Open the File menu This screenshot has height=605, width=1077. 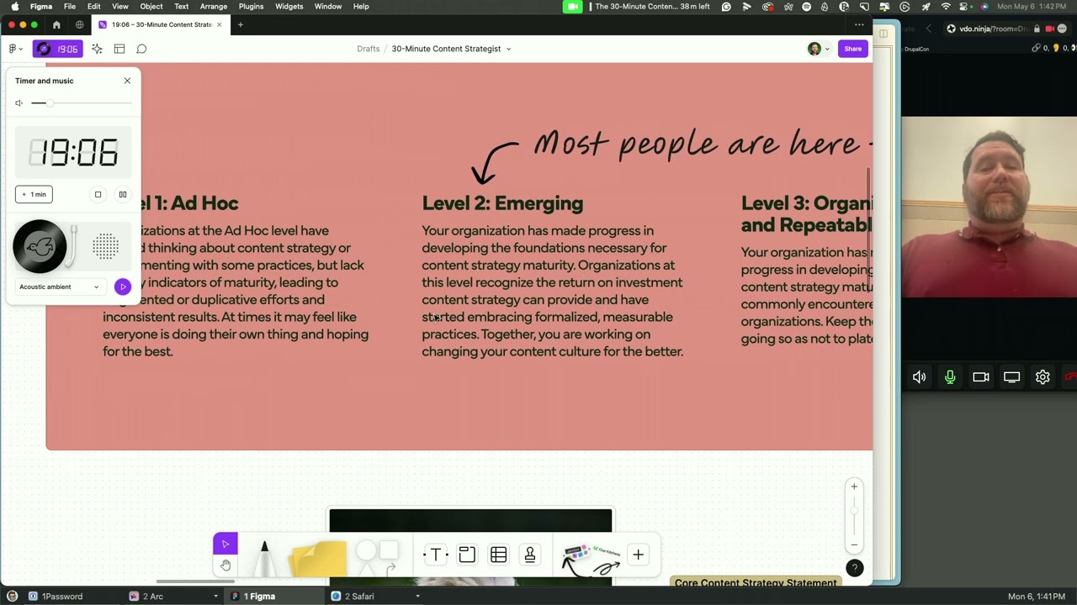click(70, 6)
